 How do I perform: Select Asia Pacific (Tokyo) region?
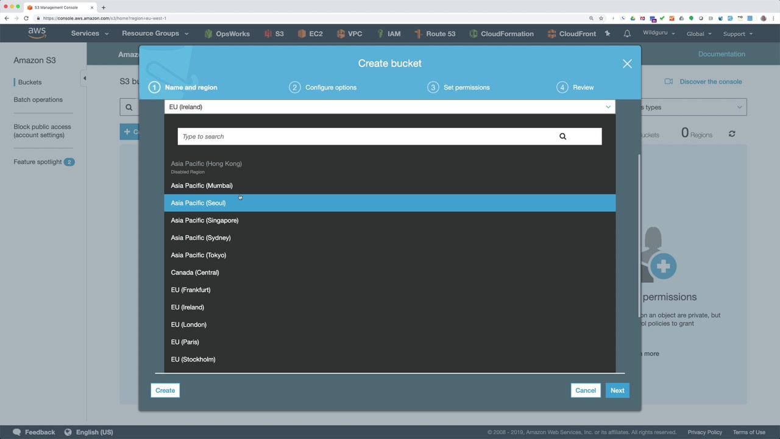(389, 255)
